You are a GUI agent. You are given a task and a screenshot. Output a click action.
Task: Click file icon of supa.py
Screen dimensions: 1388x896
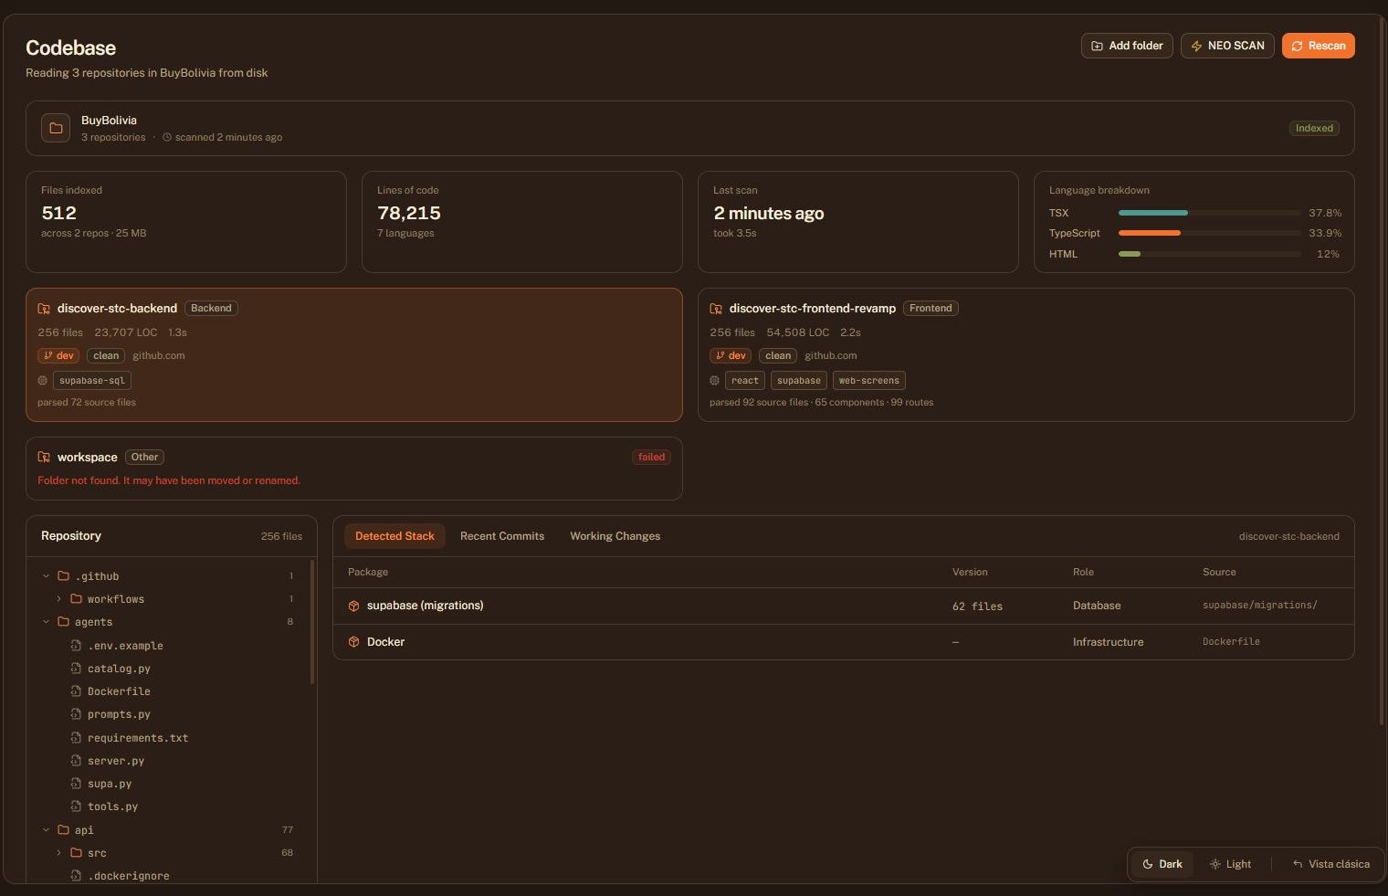[76, 784]
